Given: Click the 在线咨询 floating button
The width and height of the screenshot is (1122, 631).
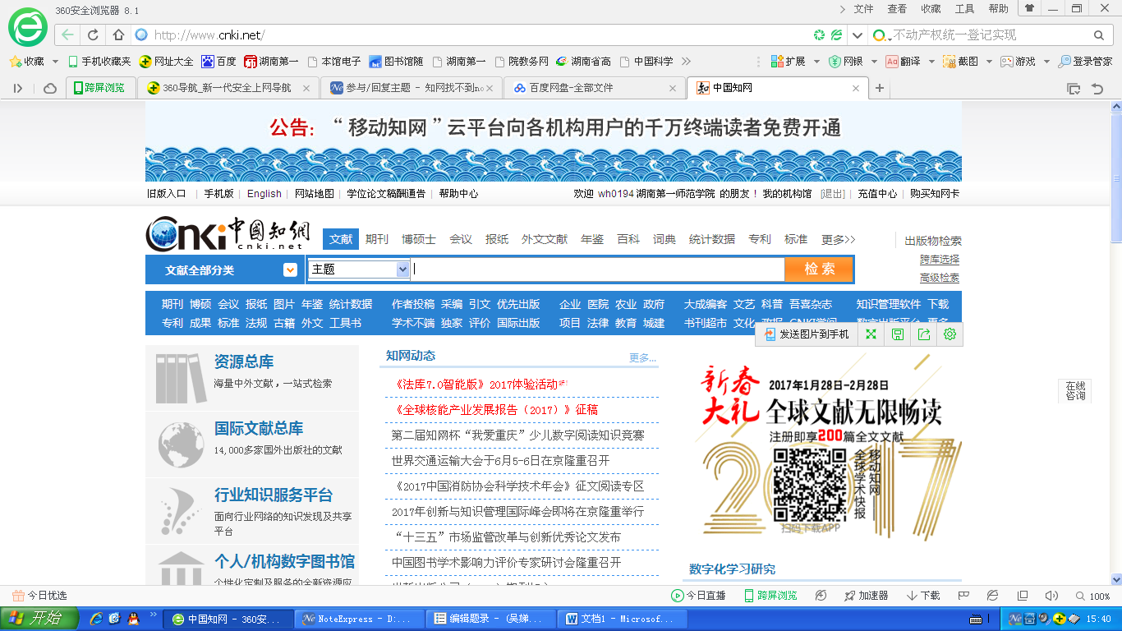Looking at the screenshot, I should pos(1075,391).
